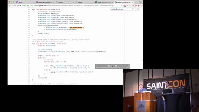Click the red stop-sign extension icon
Viewport: 199px width, 112px height.
click(x=136, y=6)
